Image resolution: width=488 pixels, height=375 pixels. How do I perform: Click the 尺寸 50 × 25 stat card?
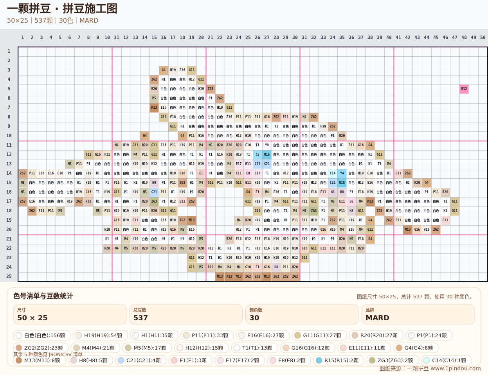(70, 314)
